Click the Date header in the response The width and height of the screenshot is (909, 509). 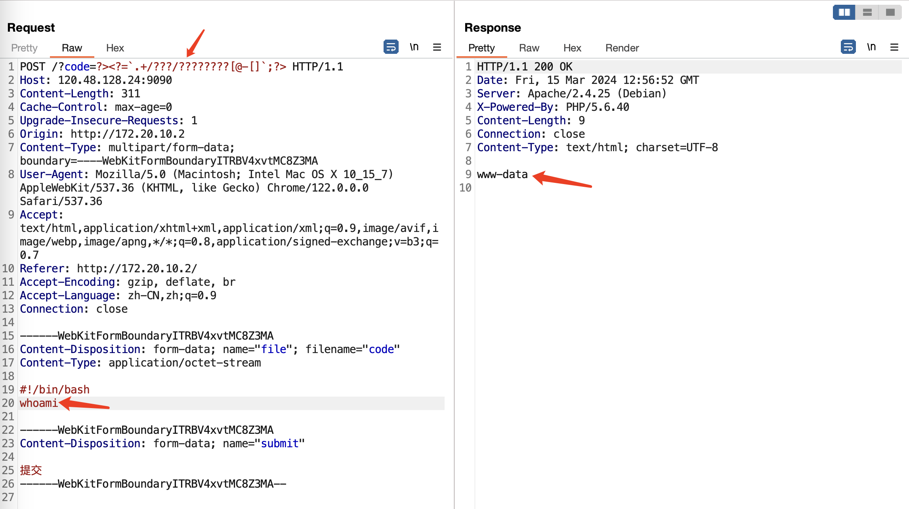[x=588, y=80]
